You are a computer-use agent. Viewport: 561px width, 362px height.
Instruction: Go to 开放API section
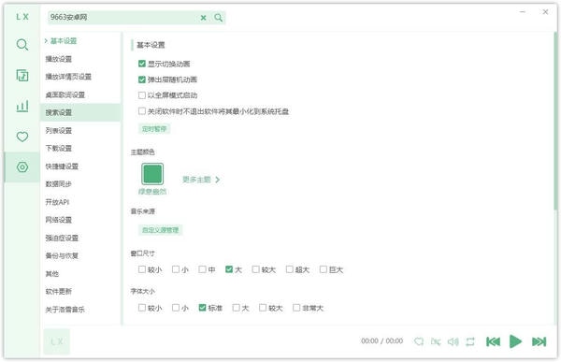point(57,202)
